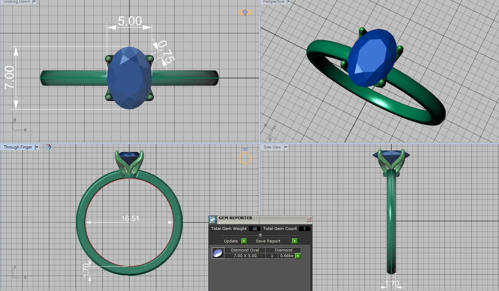Open the Through Finger viewport dropdown arrow
The image size is (499, 291).
[x=37, y=147]
